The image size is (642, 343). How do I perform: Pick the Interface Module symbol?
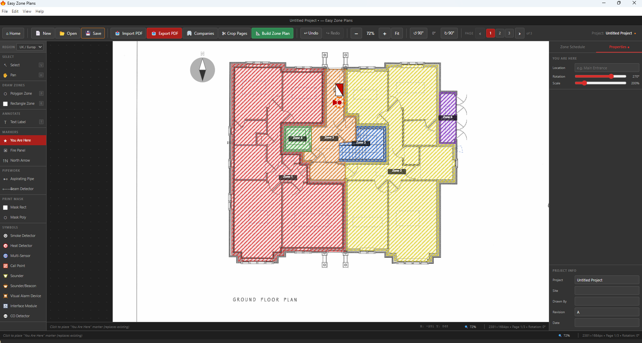23,306
